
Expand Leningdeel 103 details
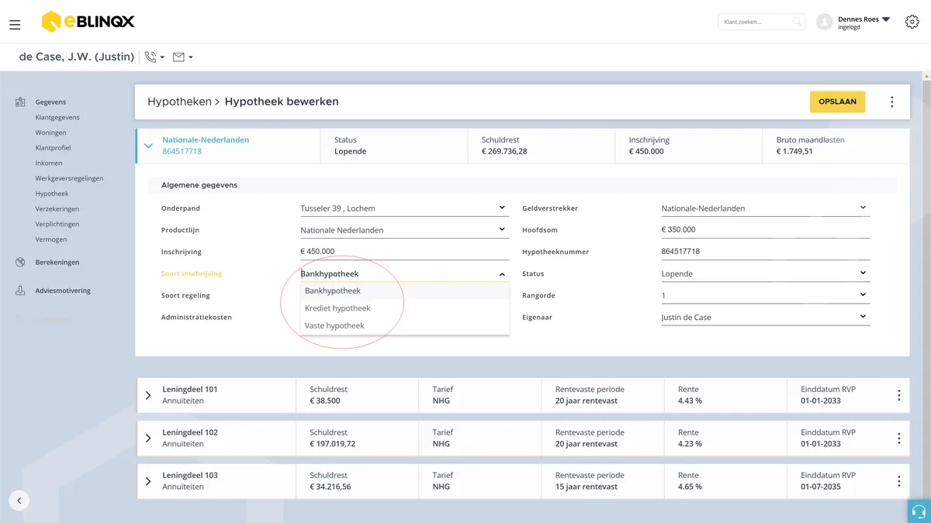click(x=148, y=481)
